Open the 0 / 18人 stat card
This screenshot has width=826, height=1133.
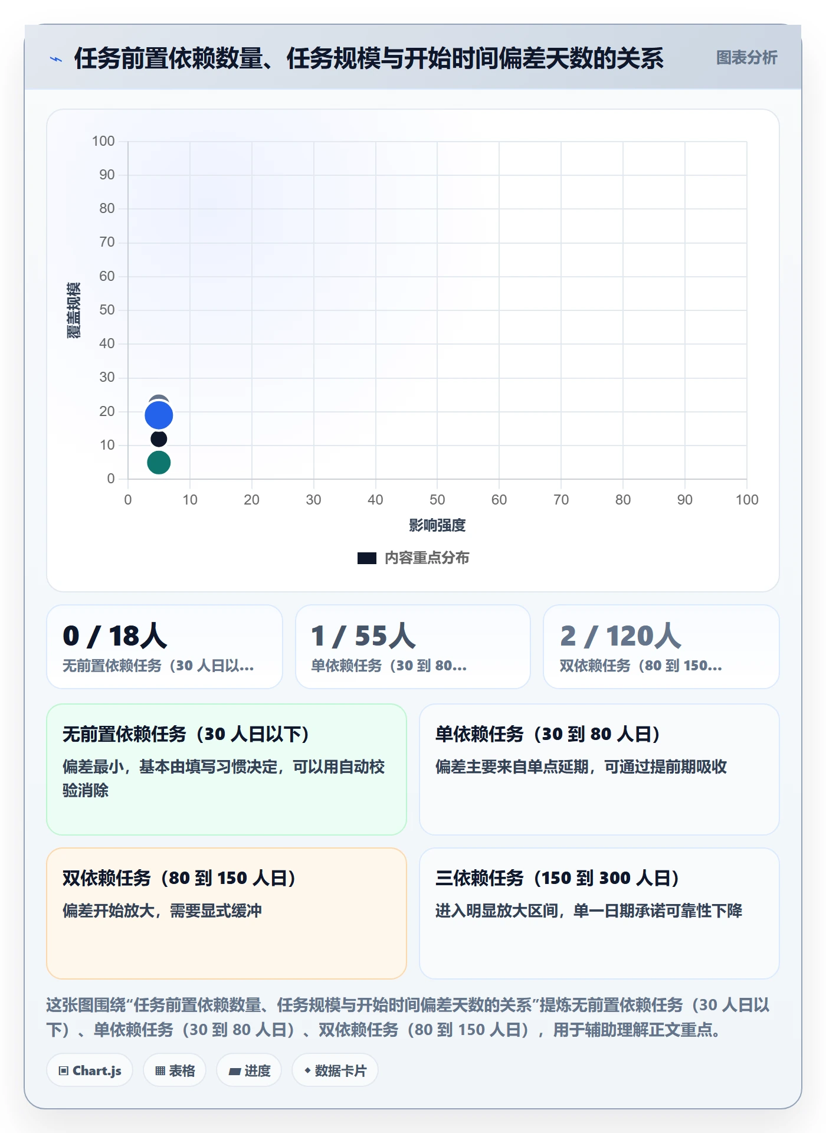[x=165, y=647]
